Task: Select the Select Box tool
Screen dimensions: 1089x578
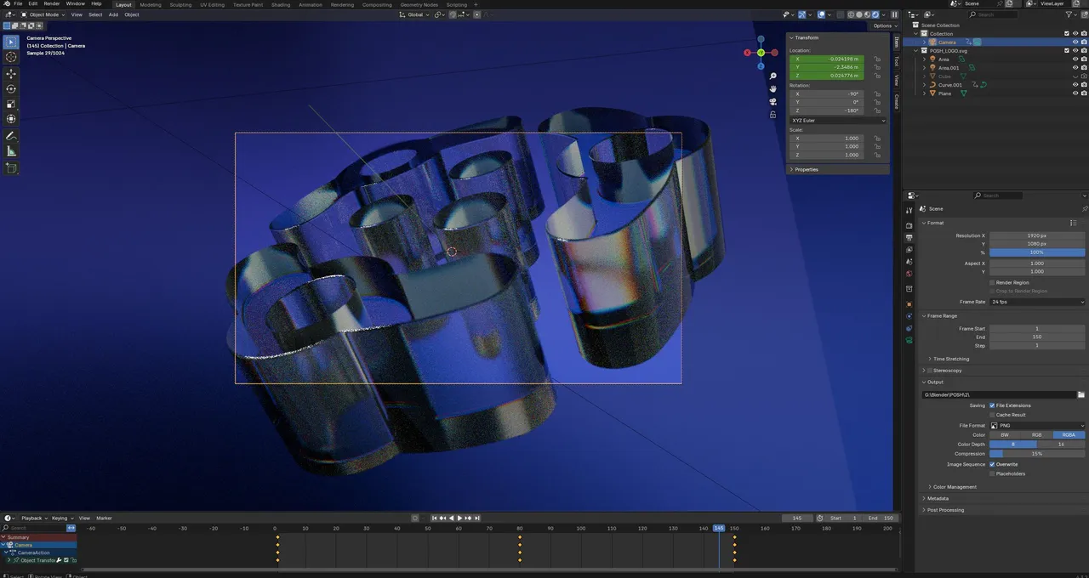Action: click(11, 42)
